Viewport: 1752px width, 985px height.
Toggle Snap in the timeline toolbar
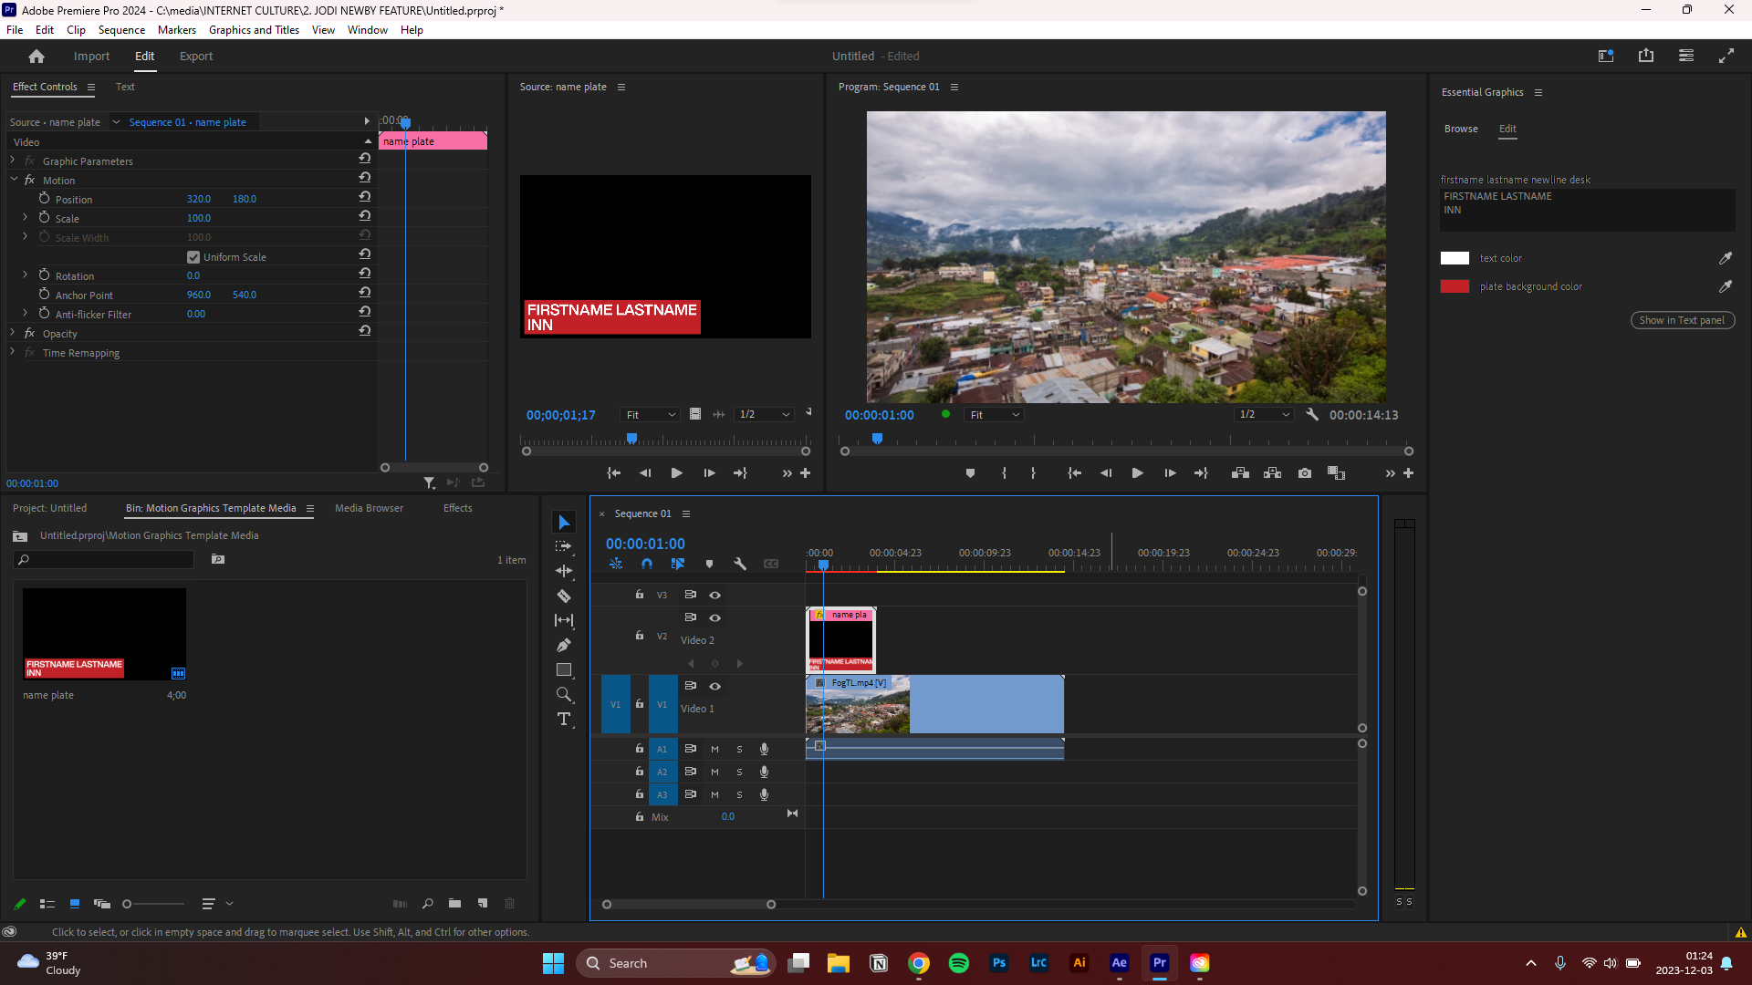point(647,564)
